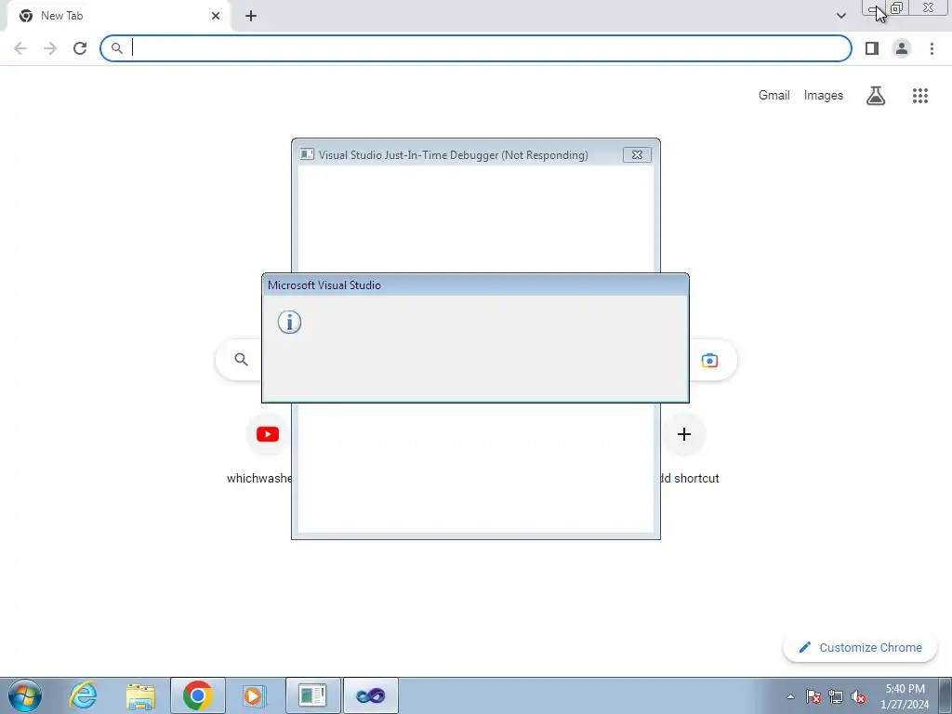Image resolution: width=952 pixels, height=714 pixels.
Task: Click the Customize Chrome button
Action: (x=860, y=647)
